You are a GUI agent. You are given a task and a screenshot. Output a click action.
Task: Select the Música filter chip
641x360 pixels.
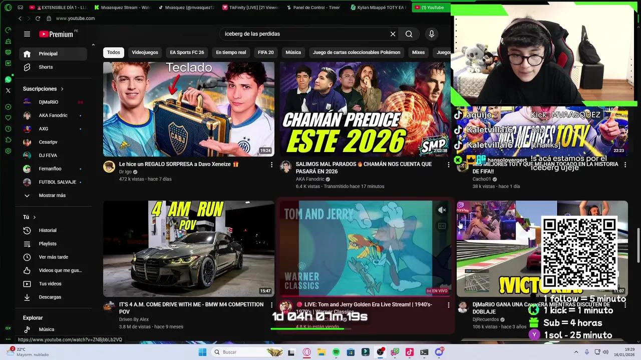(293, 52)
